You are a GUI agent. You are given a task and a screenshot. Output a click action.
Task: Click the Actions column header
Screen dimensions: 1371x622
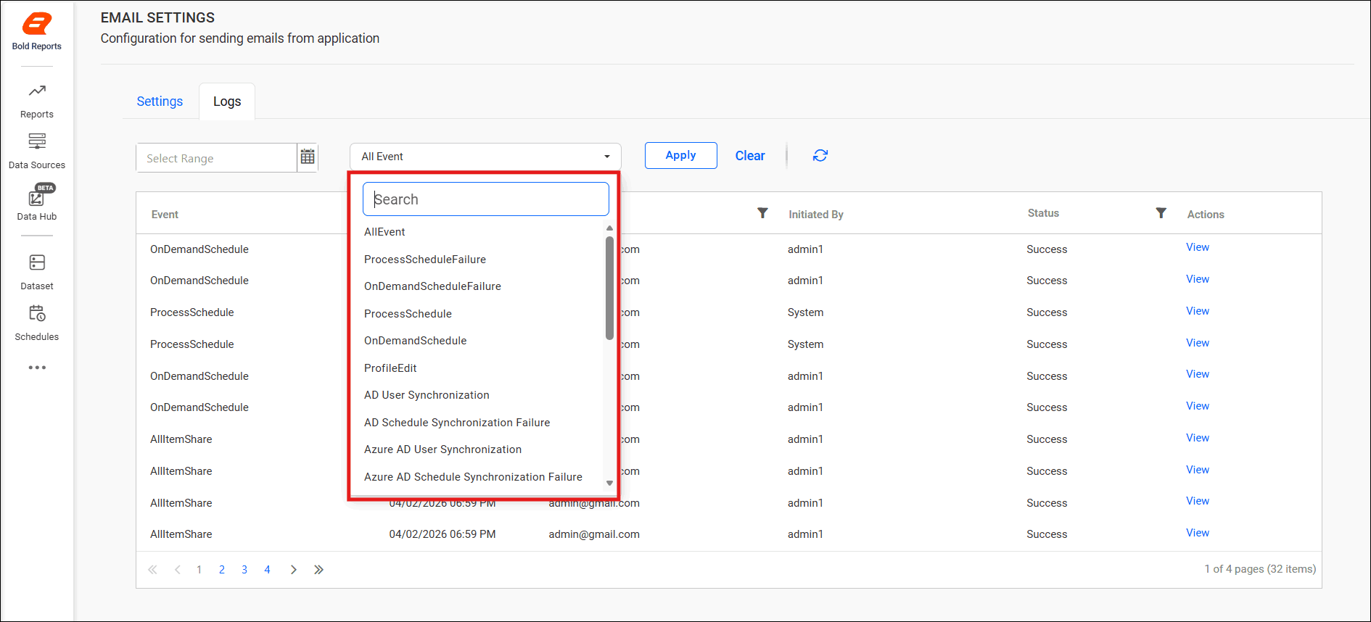point(1206,215)
